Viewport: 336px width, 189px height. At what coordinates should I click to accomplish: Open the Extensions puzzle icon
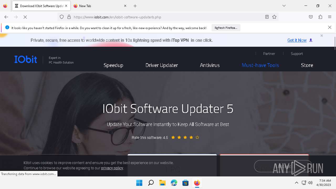tap(320, 17)
